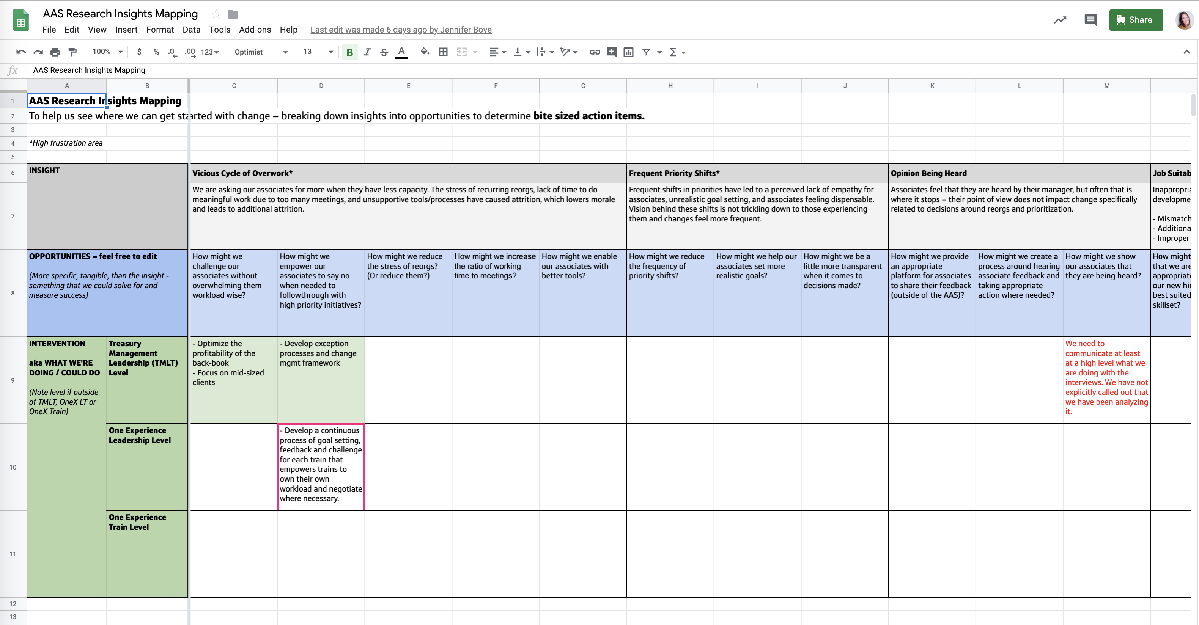Toggle italic formatting
Screen dimensions: 1199x625
367,52
